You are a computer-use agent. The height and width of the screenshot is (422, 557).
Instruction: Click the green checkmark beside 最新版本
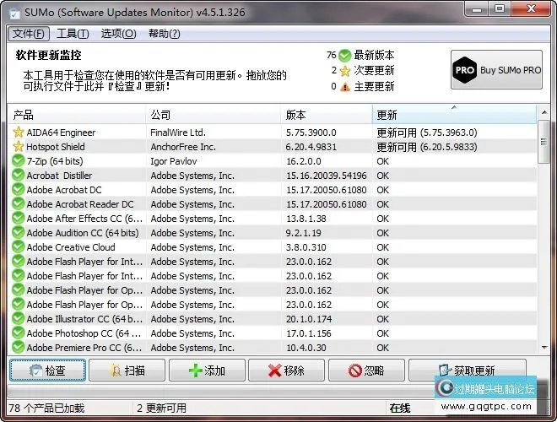point(345,56)
